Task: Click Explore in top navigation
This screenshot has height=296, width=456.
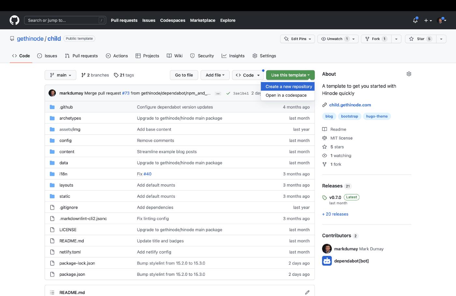Action: coord(228,20)
